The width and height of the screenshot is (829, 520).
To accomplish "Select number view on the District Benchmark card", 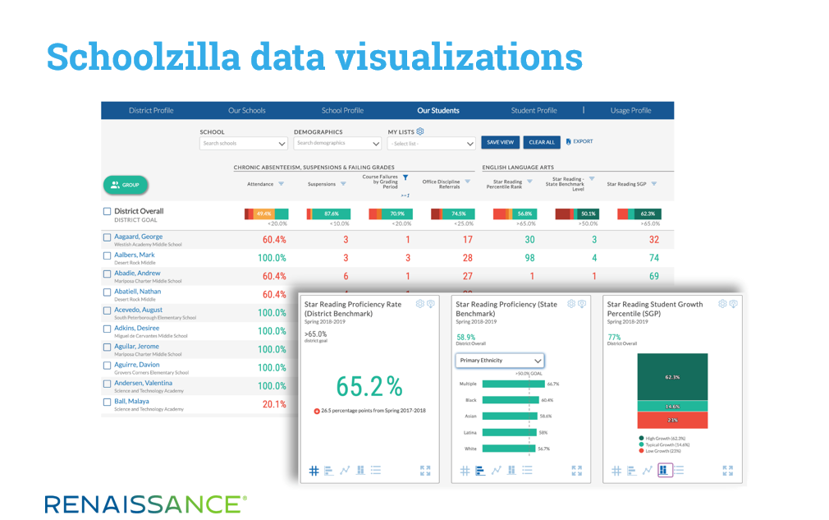I will click(x=314, y=470).
